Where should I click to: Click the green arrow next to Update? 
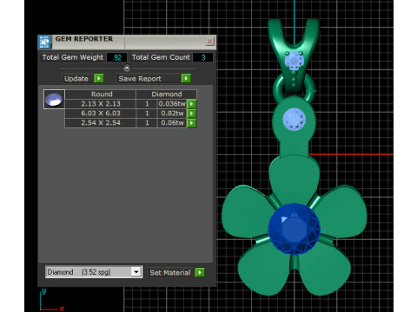99,78
